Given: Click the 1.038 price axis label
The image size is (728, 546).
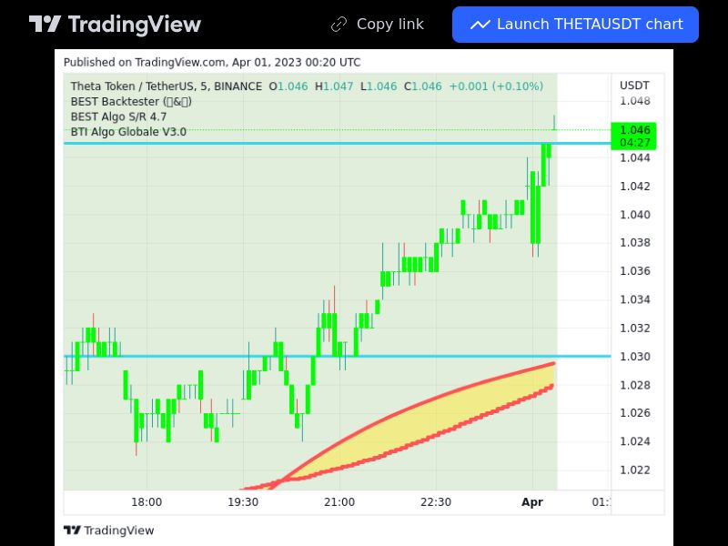Looking at the screenshot, I should click(x=634, y=243).
